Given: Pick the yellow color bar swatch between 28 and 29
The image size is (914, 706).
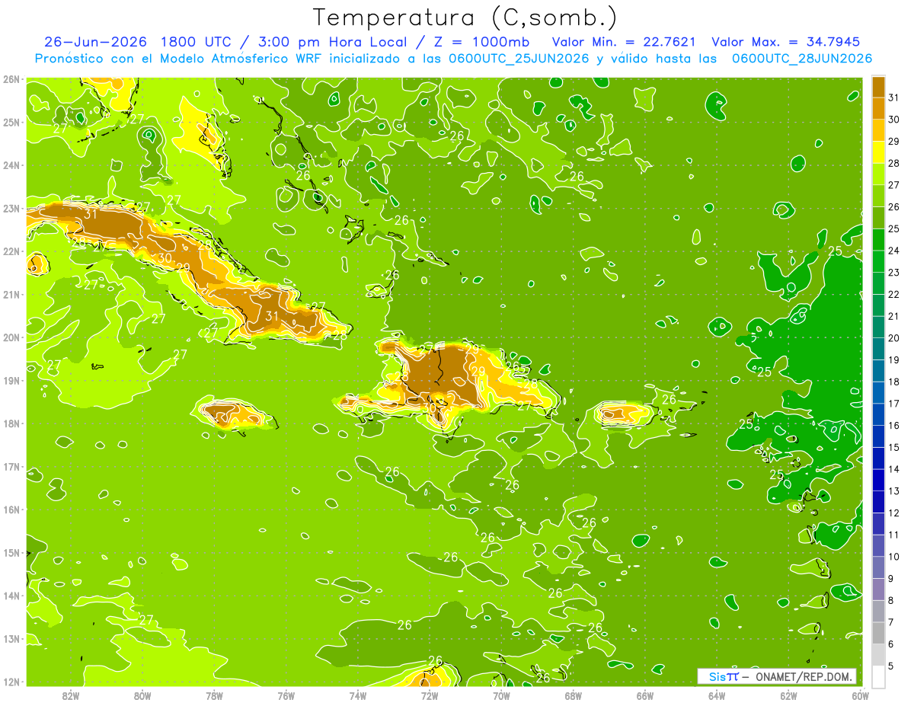Looking at the screenshot, I should point(879,152).
